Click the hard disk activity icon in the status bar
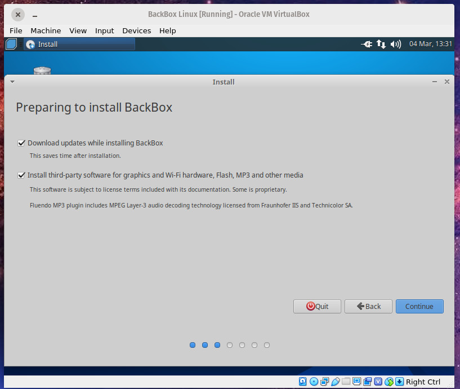Image resolution: width=460 pixels, height=389 pixels. [303, 382]
